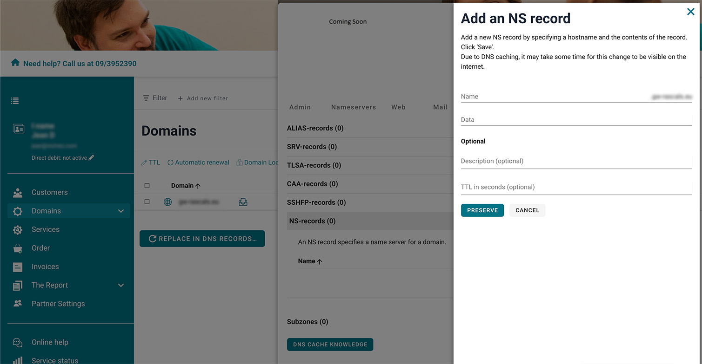The height and width of the screenshot is (364, 702).
Task: Click Add new filter
Action: coord(203,98)
